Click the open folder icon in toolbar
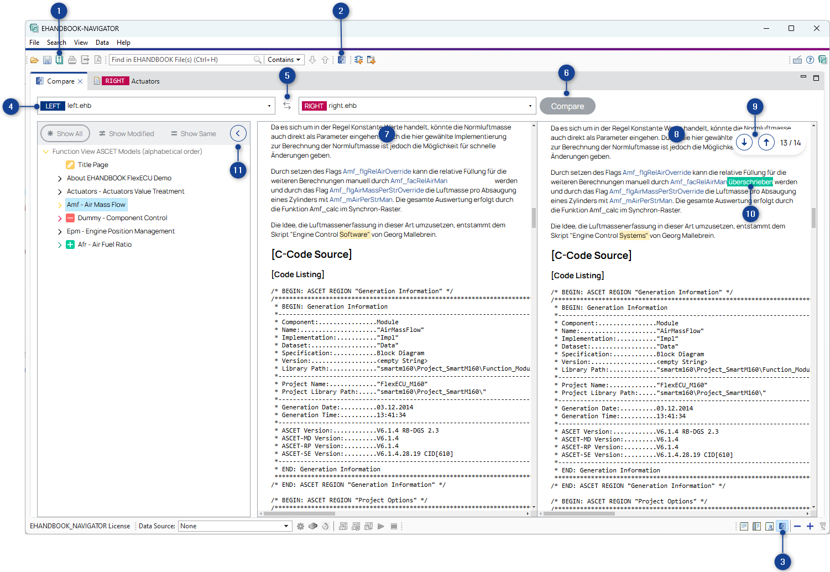This screenshot has width=830, height=572. (x=34, y=60)
